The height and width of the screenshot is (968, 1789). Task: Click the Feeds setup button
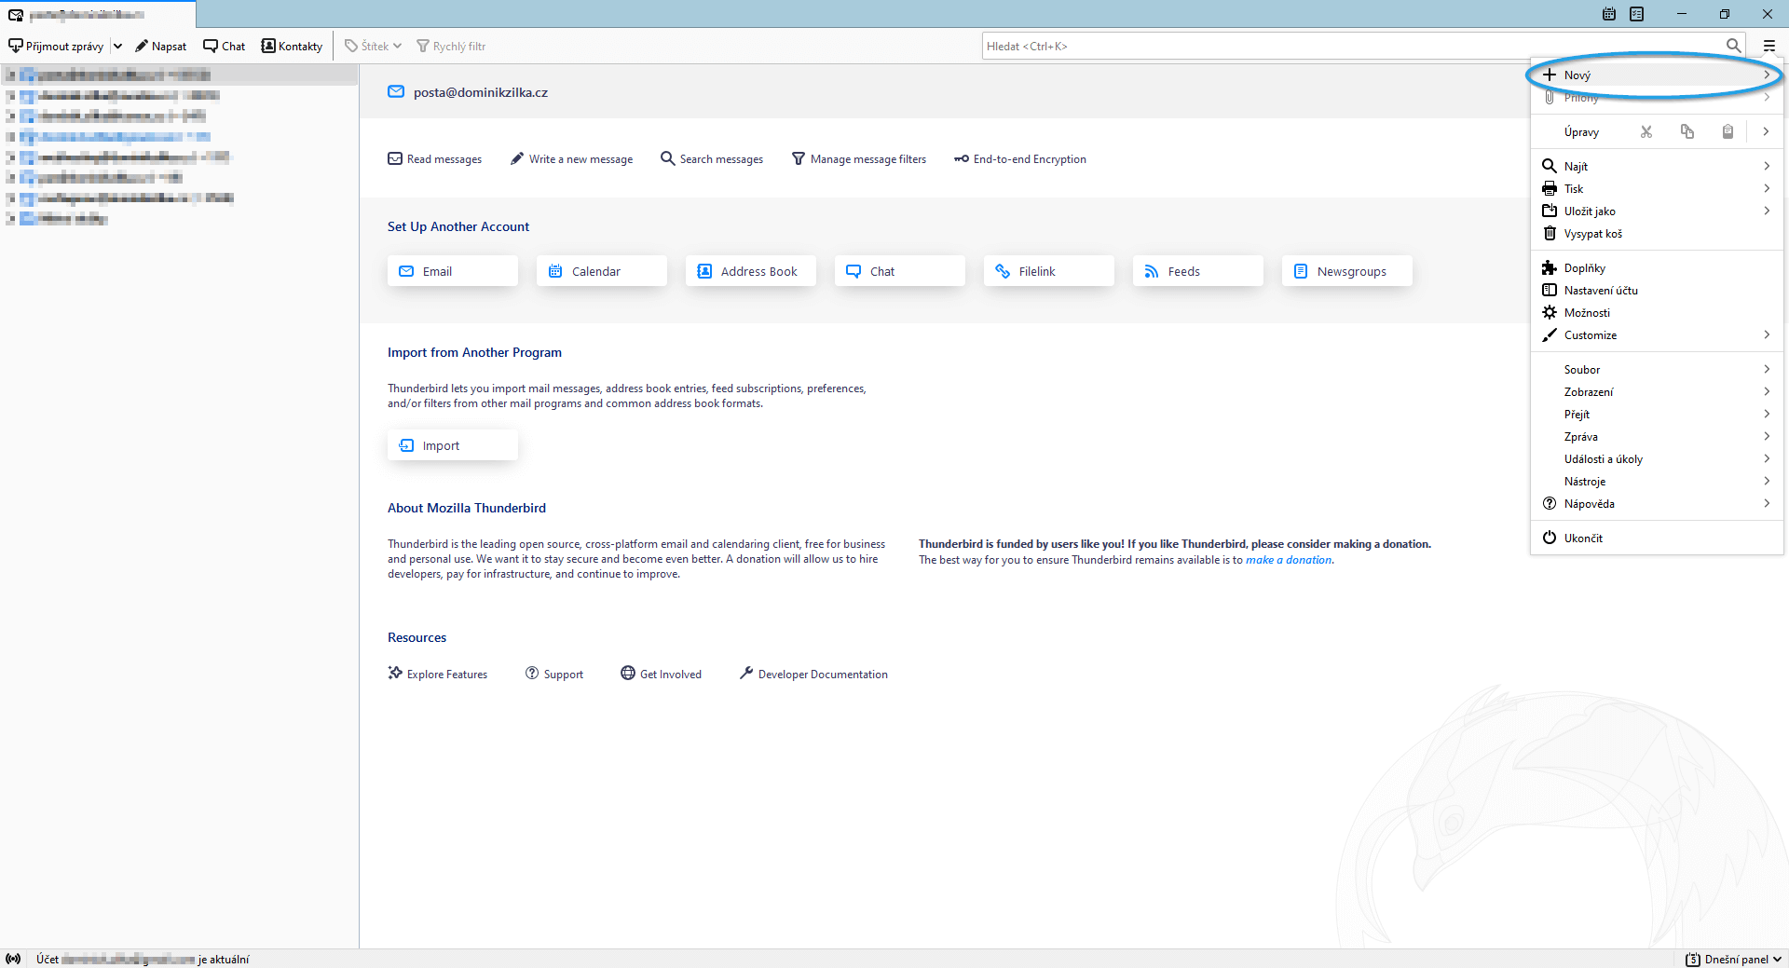coord(1198,271)
